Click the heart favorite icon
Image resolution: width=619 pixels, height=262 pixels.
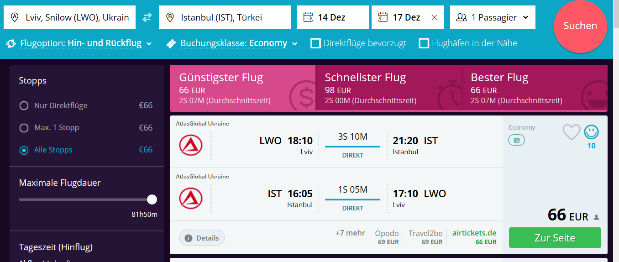tap(572, 132)
